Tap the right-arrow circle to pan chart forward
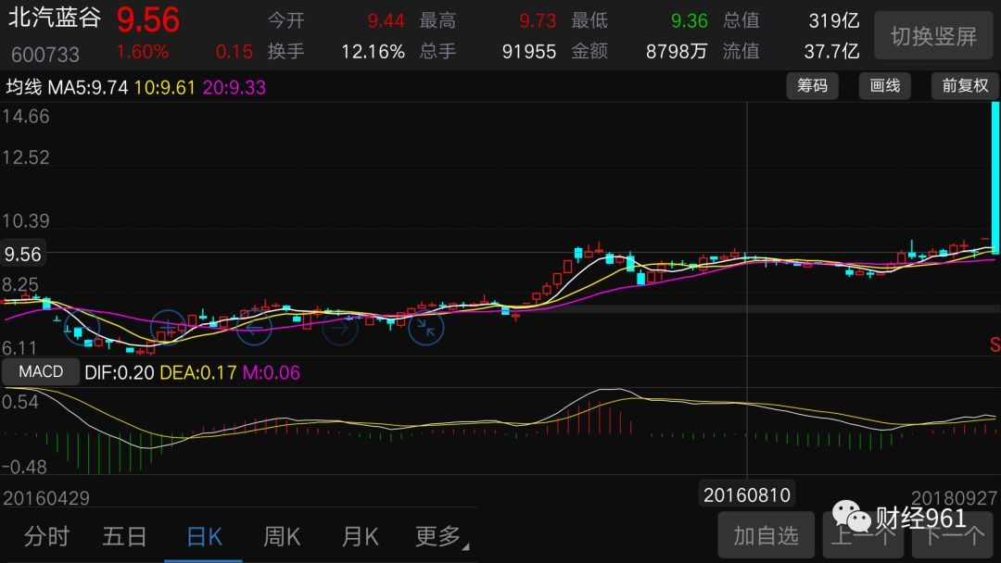The height and width of the screenshot is (563, 1001). 340,328
